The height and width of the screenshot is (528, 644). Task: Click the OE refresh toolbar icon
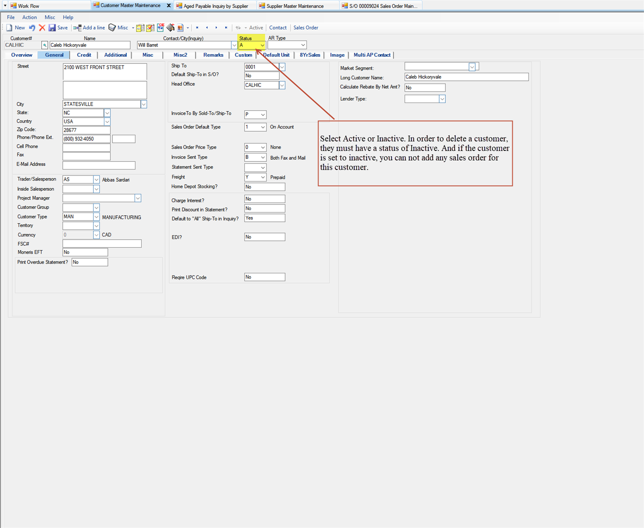161,28
